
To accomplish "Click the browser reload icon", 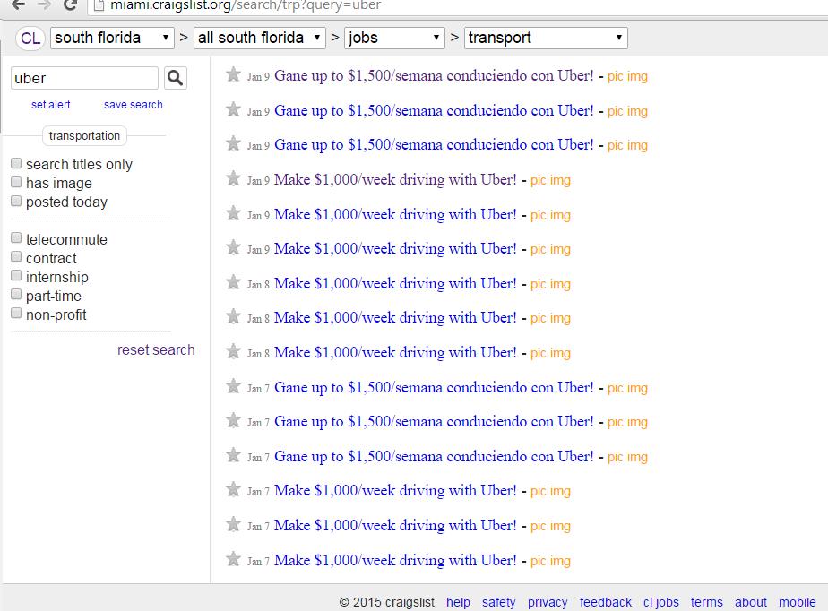I will click(70, 4).
